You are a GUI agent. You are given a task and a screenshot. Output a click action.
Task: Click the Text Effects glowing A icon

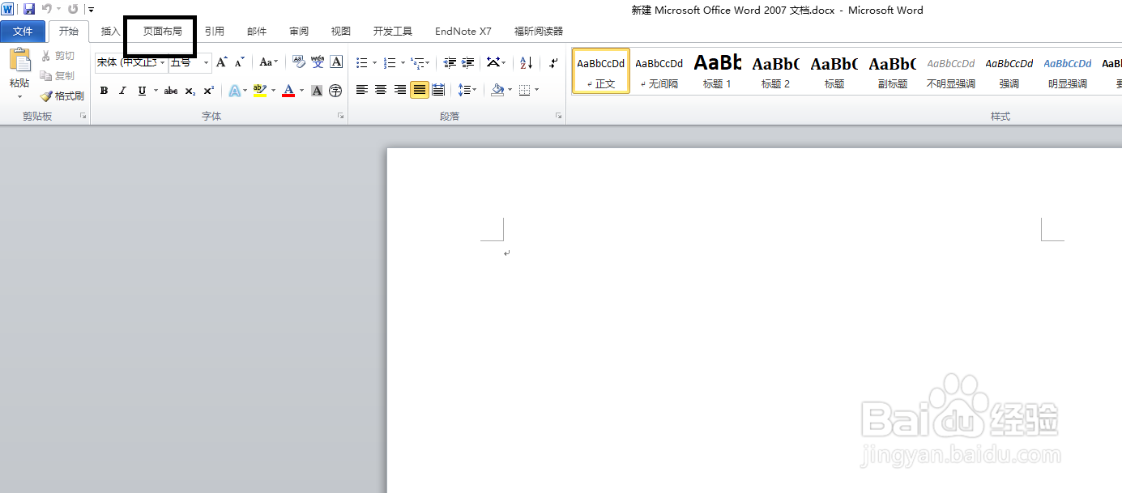tap(234, 91)
